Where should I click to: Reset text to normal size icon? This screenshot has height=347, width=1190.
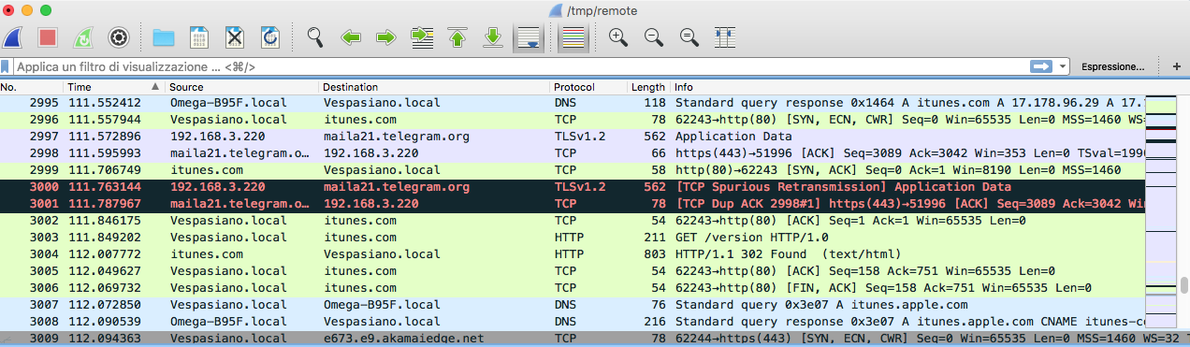pyautogui.click(x=689, y=37)
